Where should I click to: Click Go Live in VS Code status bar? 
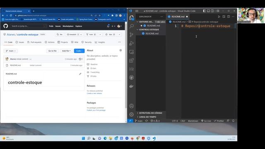[206, 121]
